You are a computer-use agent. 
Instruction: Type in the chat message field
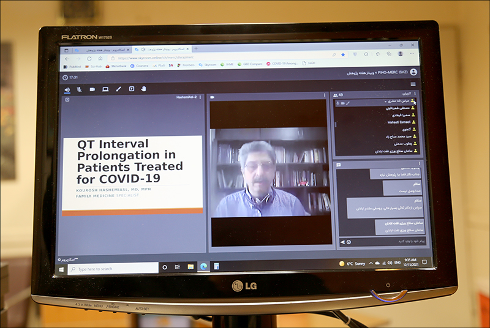coord(386,242)
